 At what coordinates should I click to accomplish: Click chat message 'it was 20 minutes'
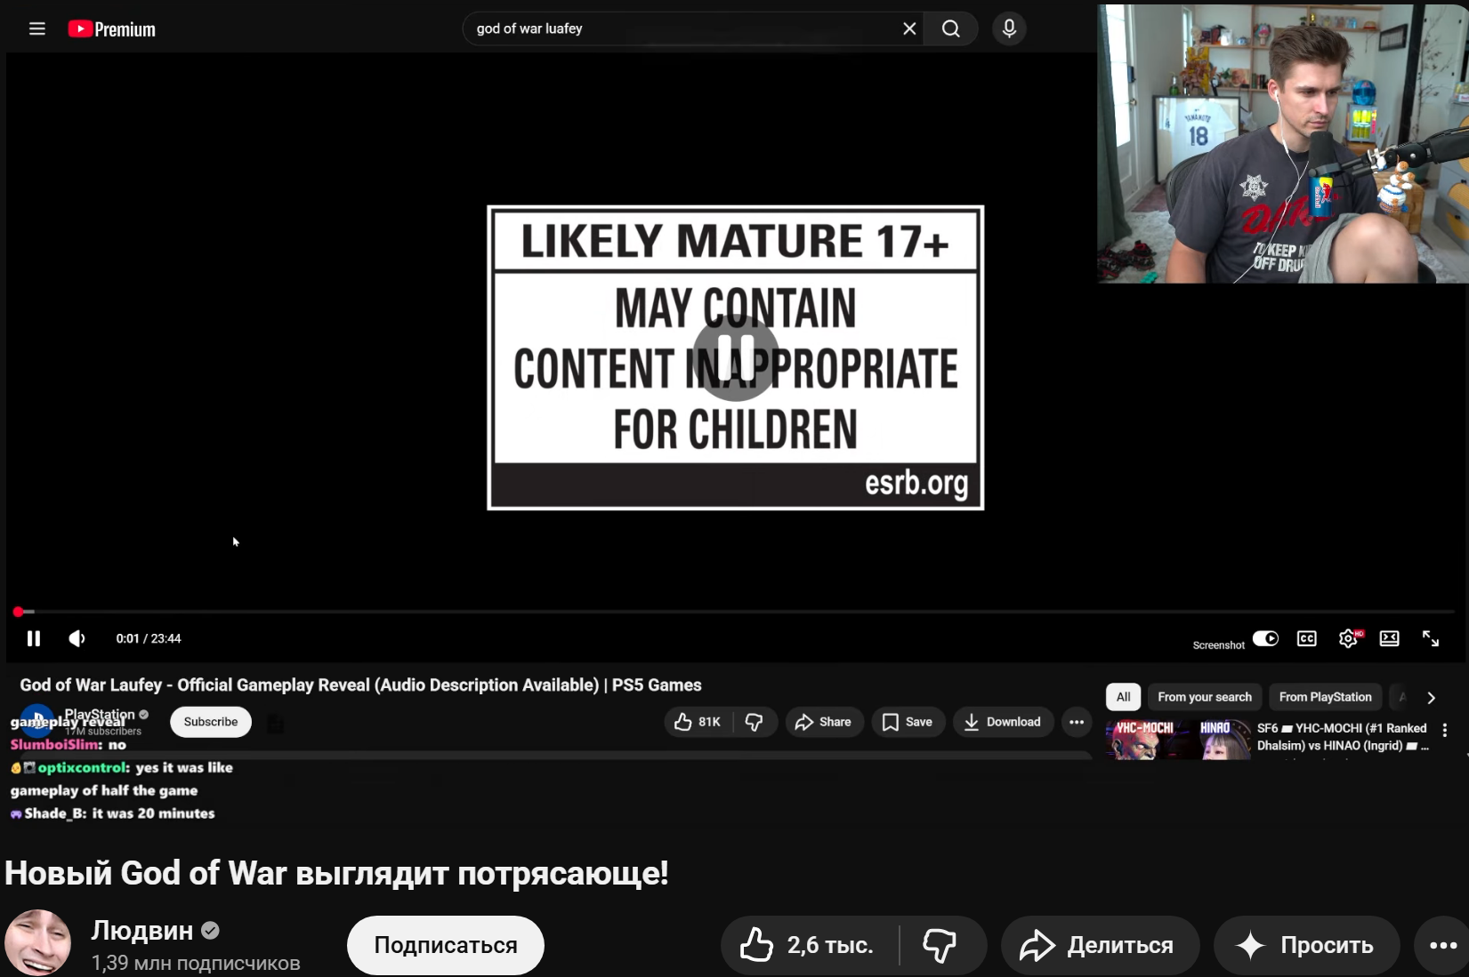tap(112, 813)
